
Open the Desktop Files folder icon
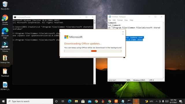[x=5, y=59]
